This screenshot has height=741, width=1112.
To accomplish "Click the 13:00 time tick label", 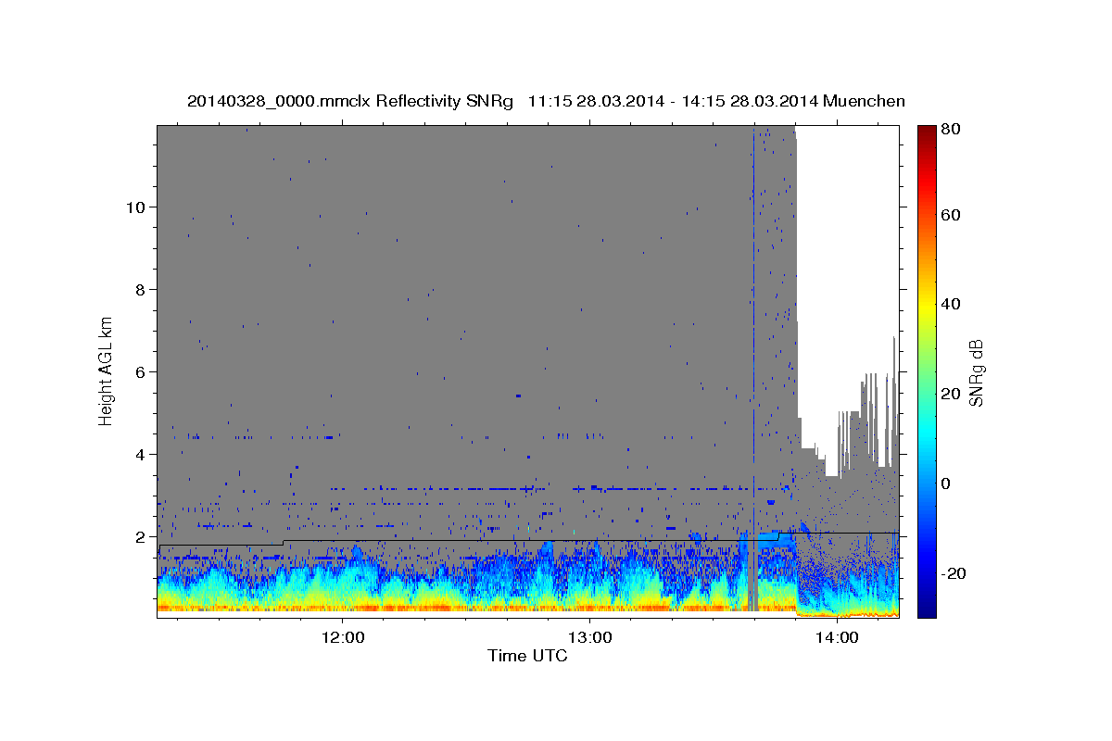I will (x=589, y=637).
